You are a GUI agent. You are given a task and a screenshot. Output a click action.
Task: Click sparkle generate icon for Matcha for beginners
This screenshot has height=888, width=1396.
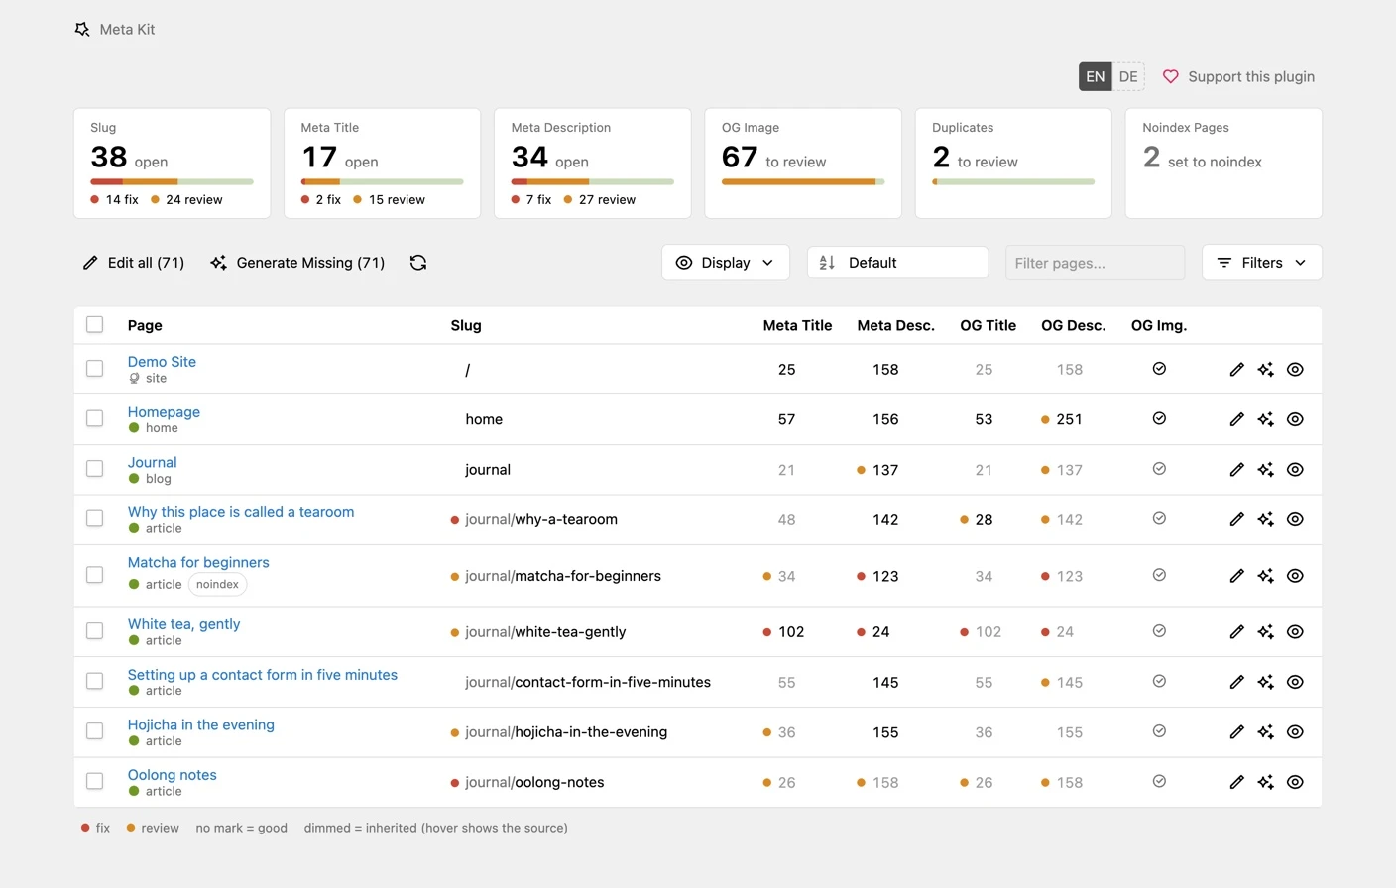[x=1265, y=576]
